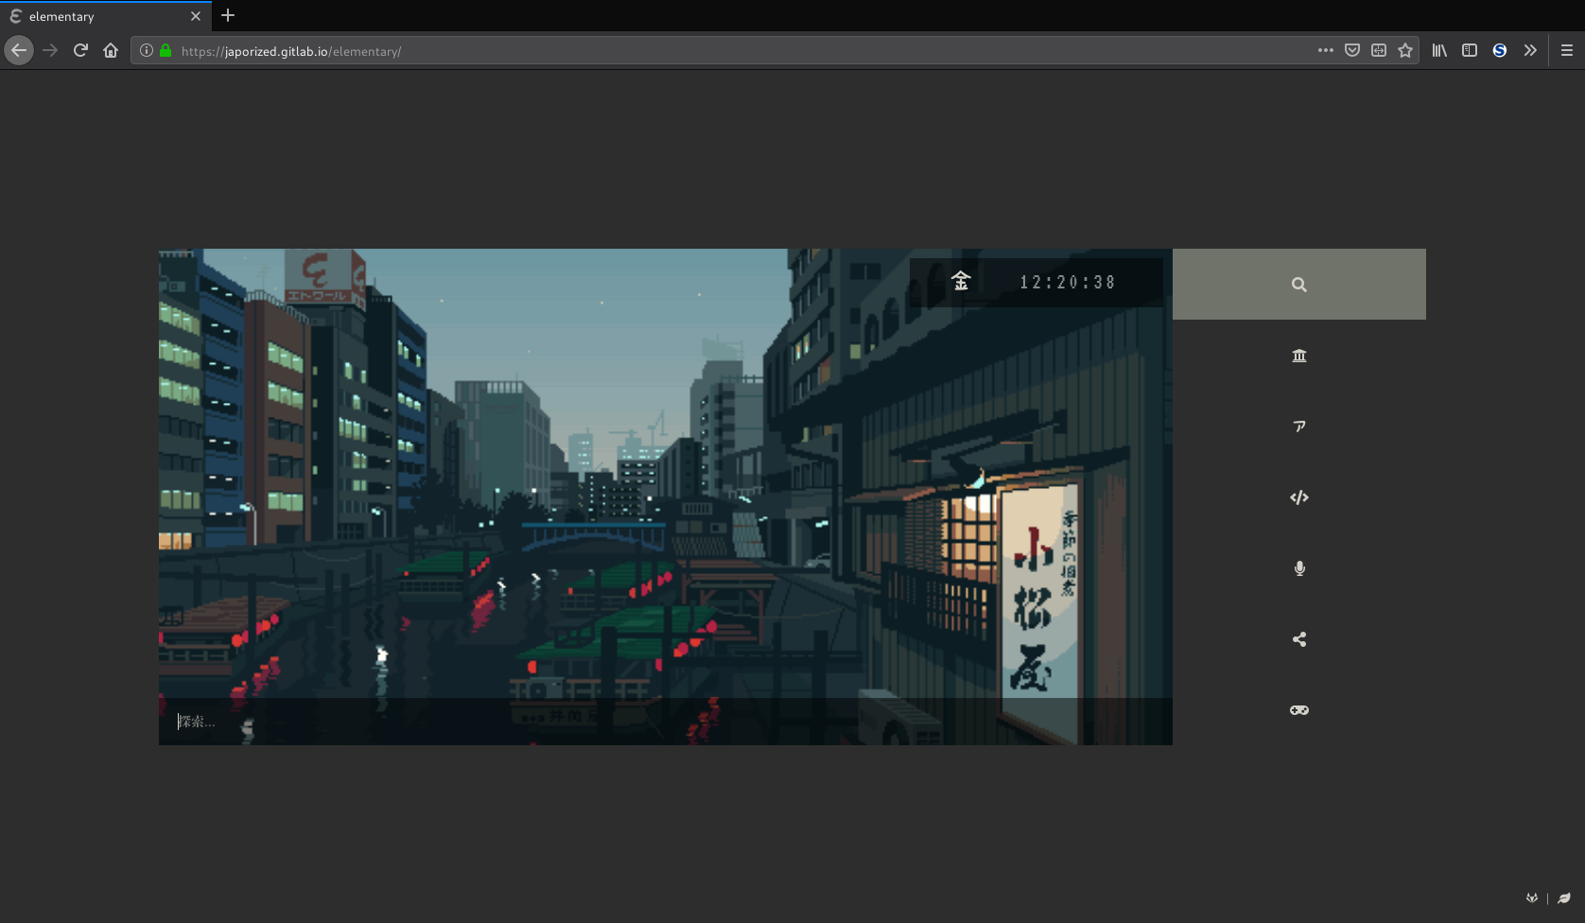Open the institution building icon category
This screenshot has height=923, width=1585.
pos(1298,356)
